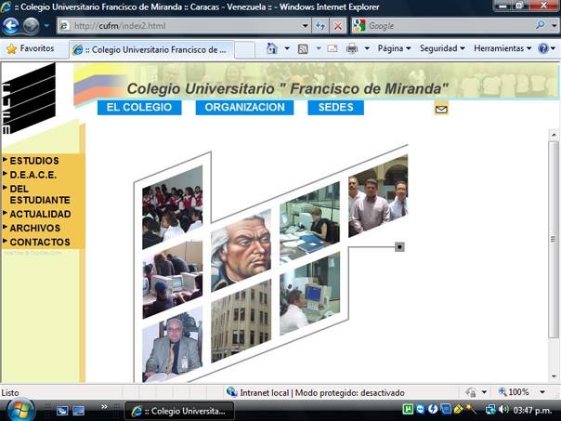This screenshot has width=561, height=421.
Task: Open the Herramientas dropdown menu
Action: pyautogui.click(x=502, y=48)
